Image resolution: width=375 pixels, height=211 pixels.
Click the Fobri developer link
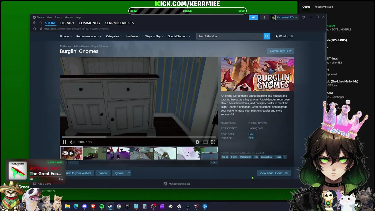[x=251, y=134]
